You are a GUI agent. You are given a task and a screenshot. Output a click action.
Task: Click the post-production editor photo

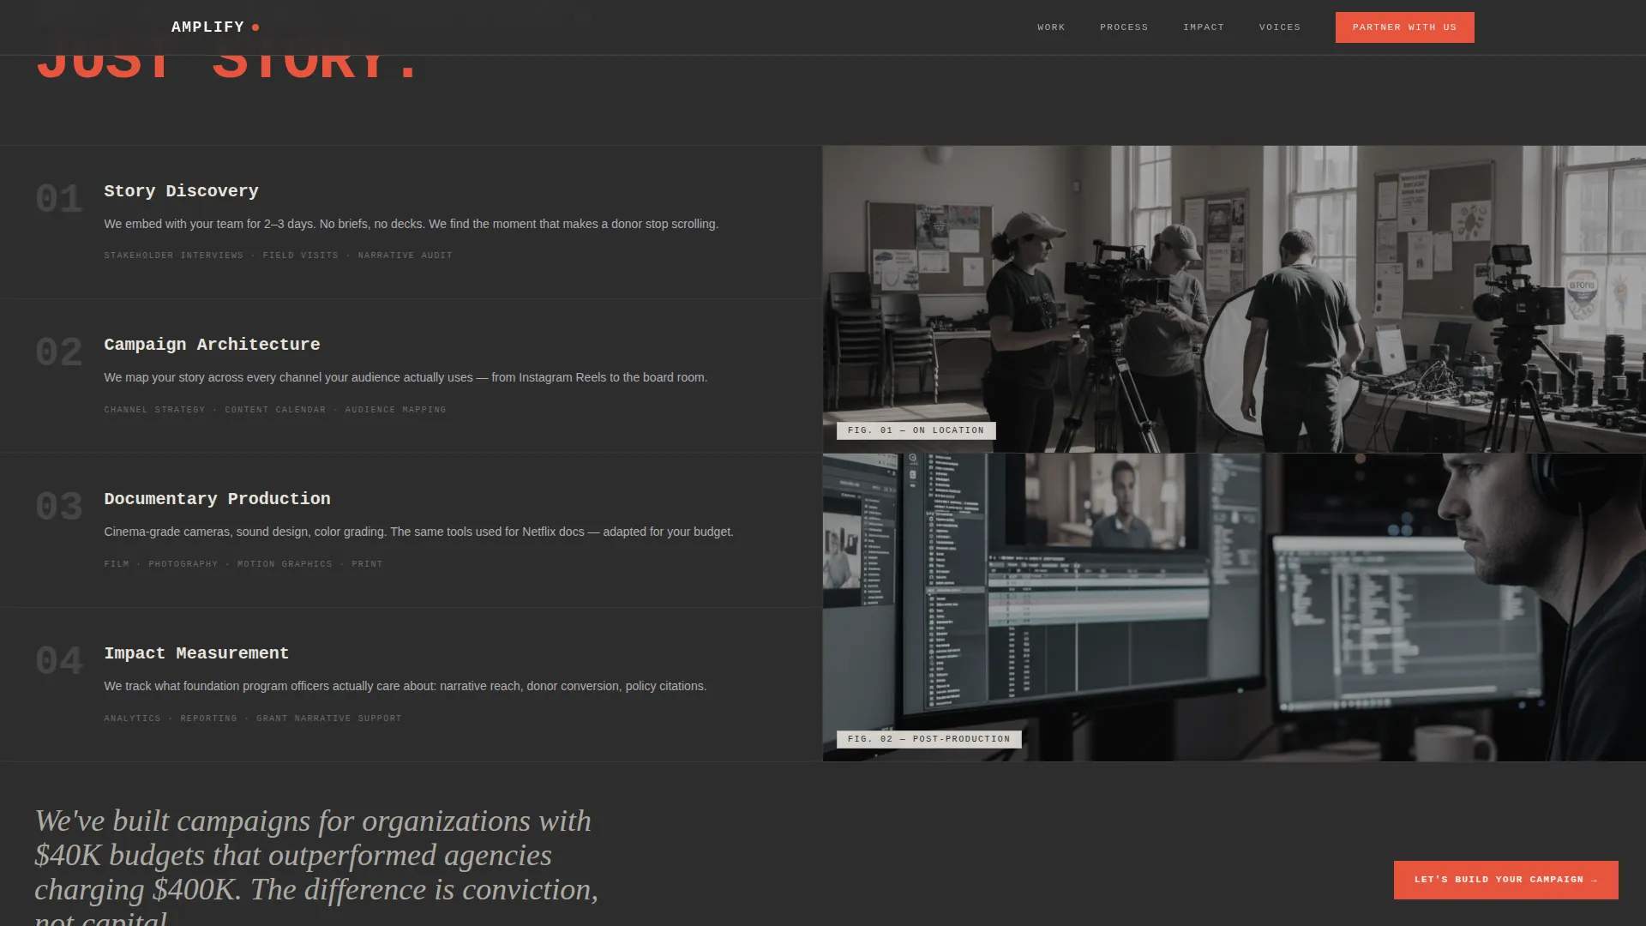click(1234, 607)
